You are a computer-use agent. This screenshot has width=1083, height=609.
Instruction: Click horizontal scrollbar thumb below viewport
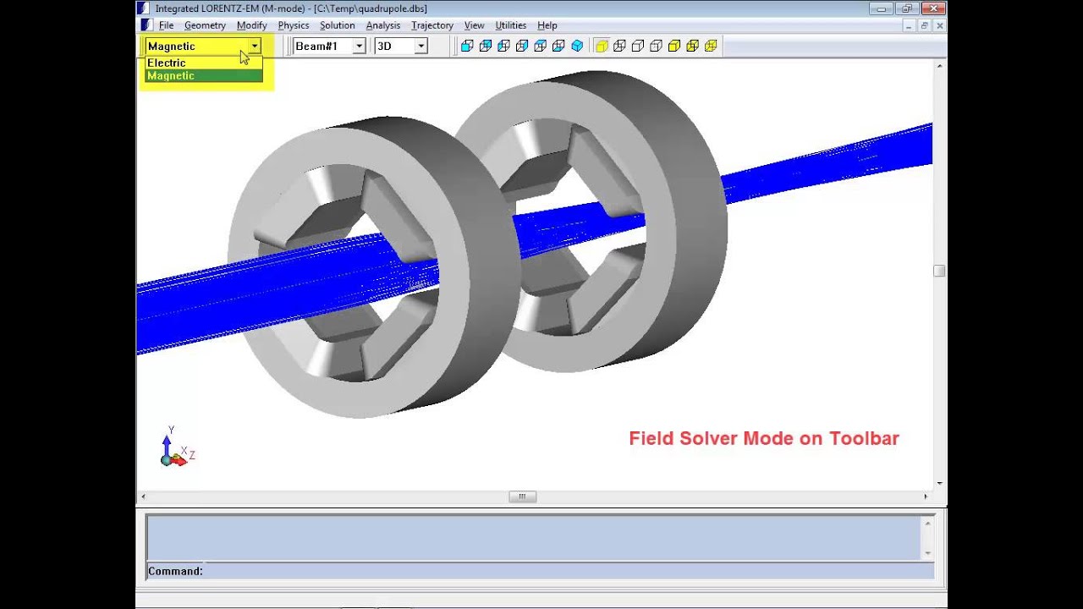(x=522, y=497)
